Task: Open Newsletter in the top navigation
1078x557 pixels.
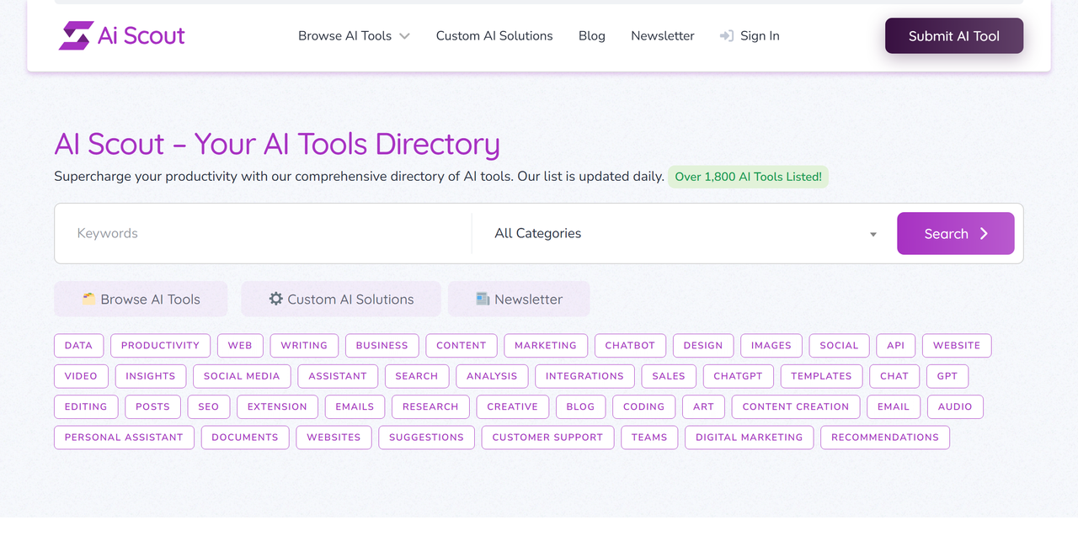Action: pos(663,36)
